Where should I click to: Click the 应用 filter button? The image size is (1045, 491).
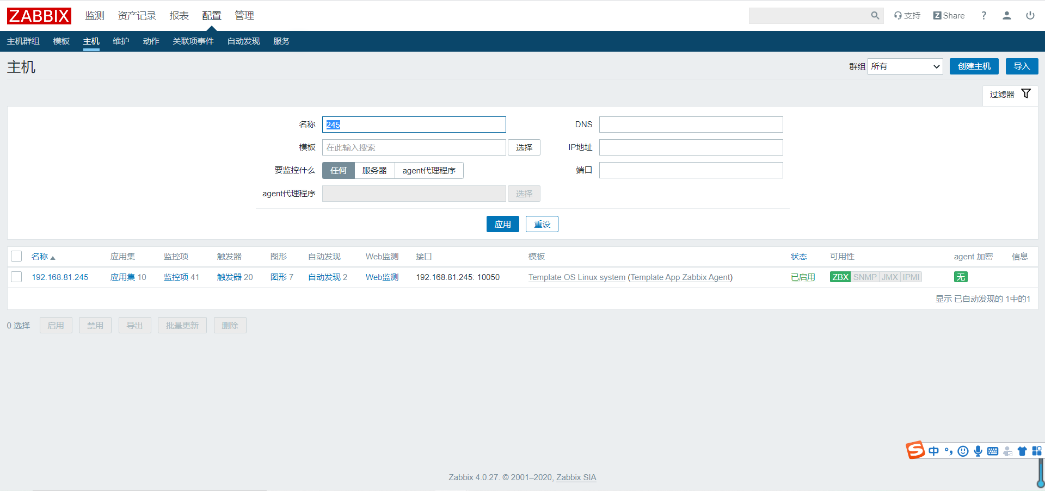click(503, 224)
